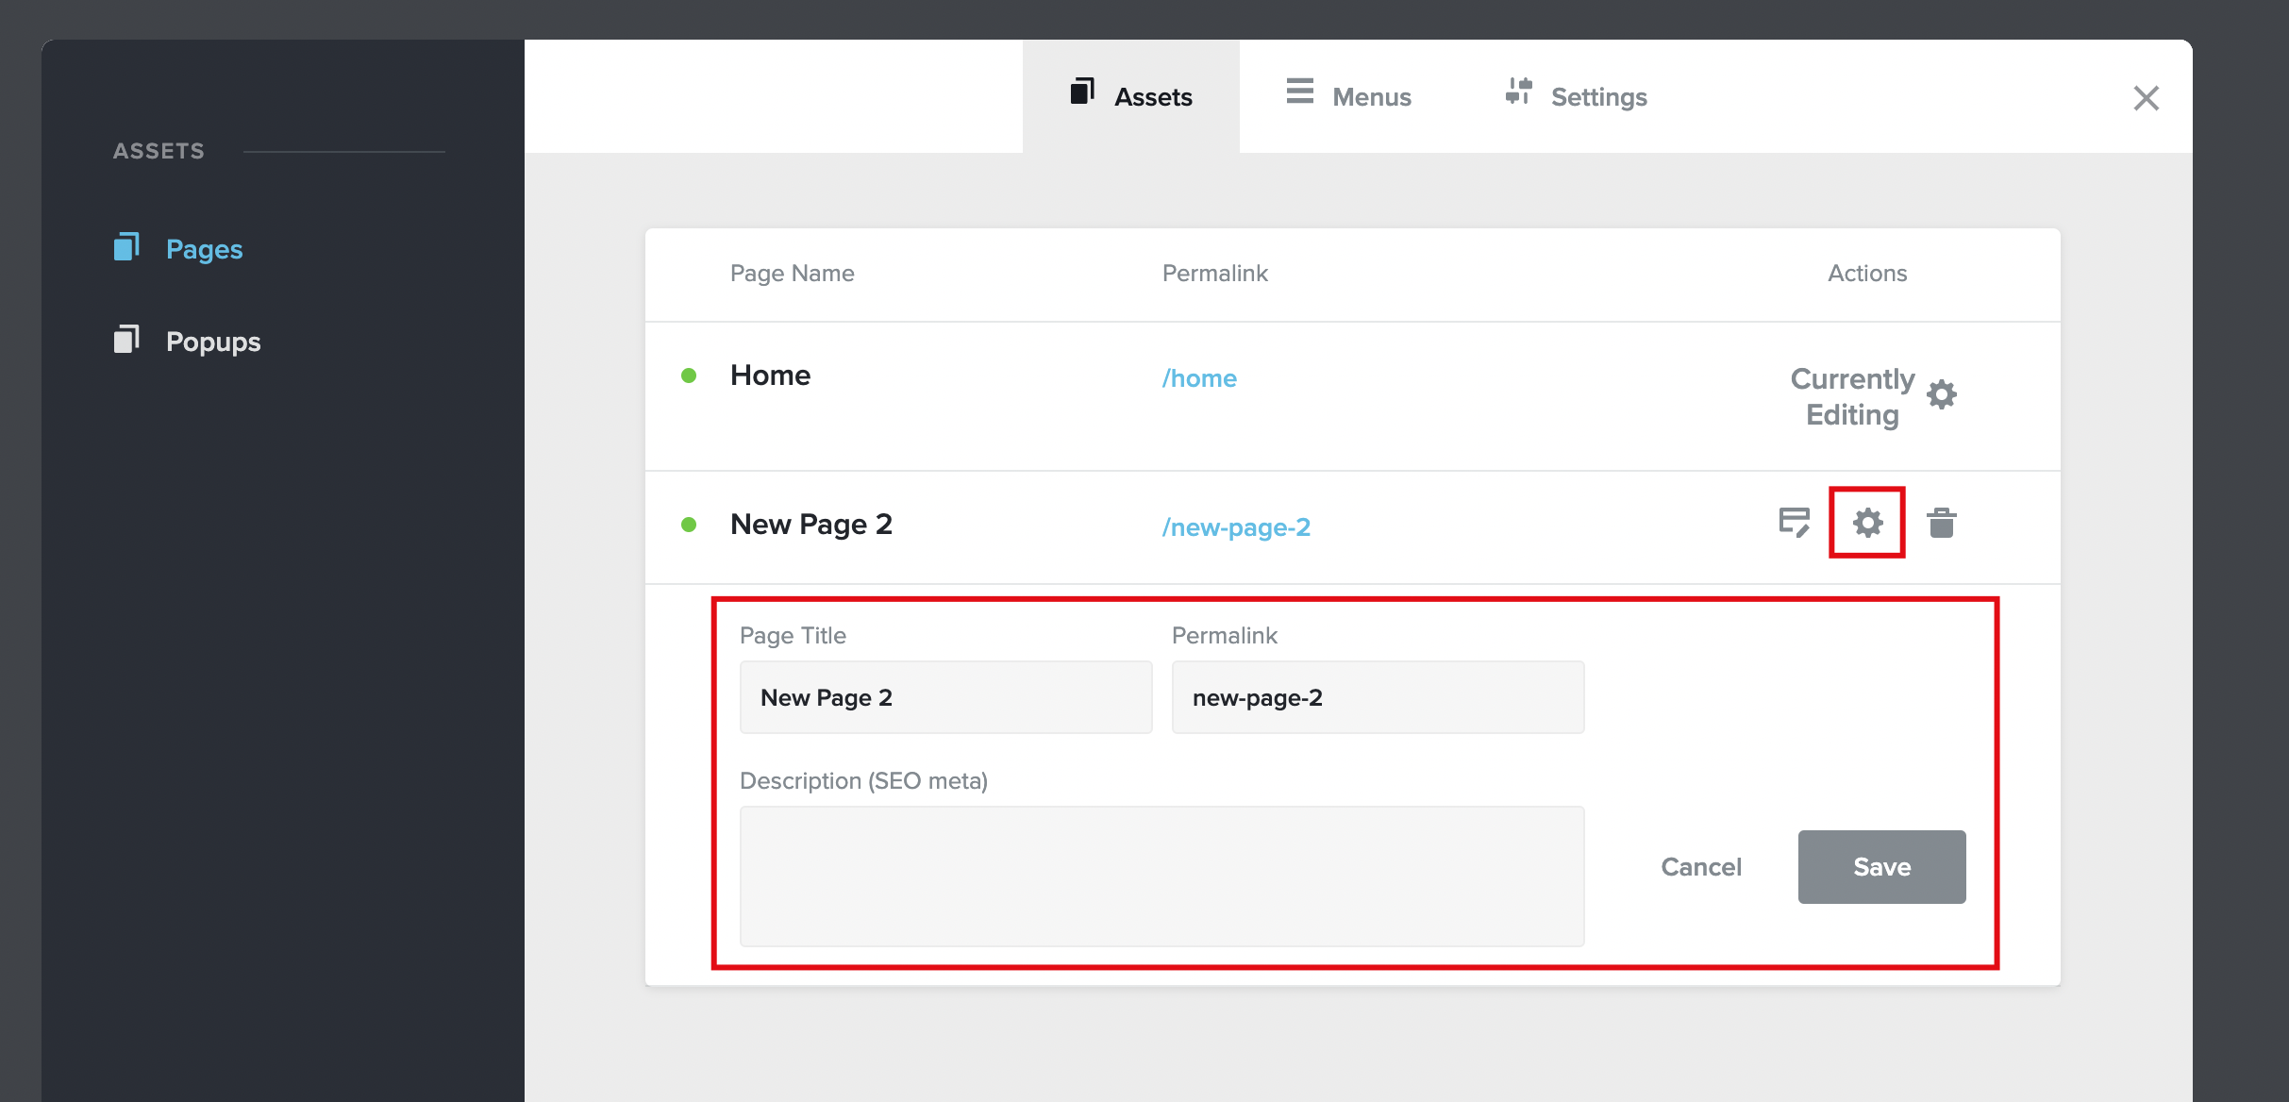Image resolution: width=2289 pixels, height=1102 pixels.
Task: Click the trash icon for New Page 2
Action: pos(1941,523)
